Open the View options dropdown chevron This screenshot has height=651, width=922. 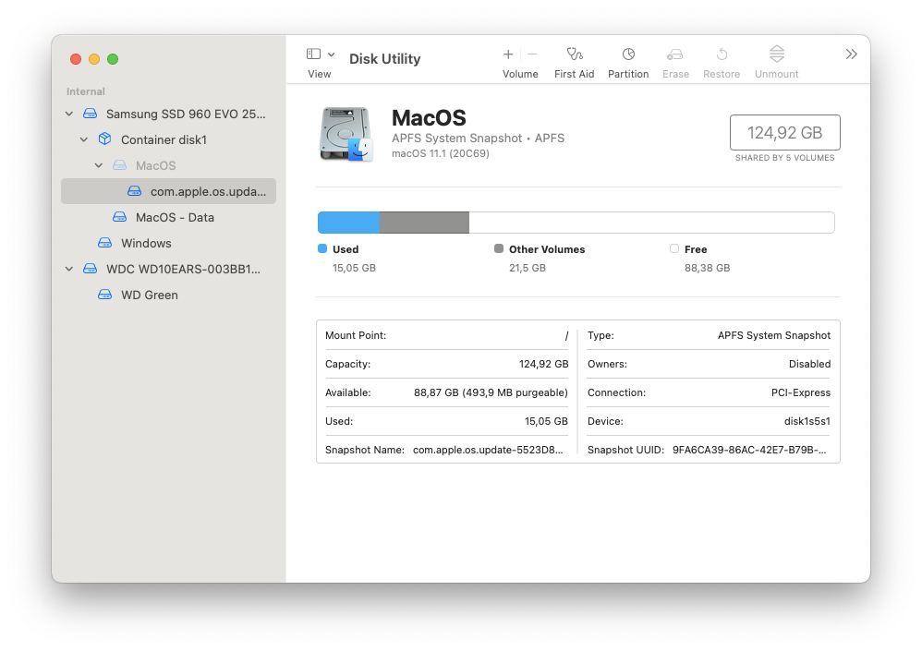tap(332, 54)
